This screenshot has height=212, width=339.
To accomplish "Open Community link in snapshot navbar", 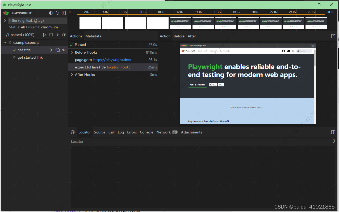I will (x=225, y=51).
